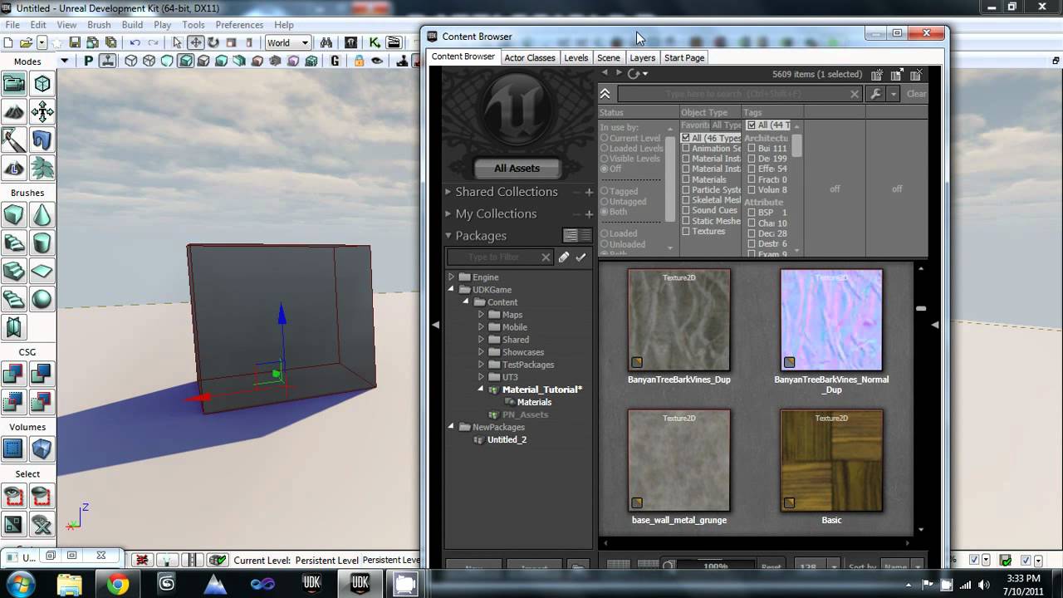Open the Brush menu
Screen dimensions: 1063x598
[99, 25]
